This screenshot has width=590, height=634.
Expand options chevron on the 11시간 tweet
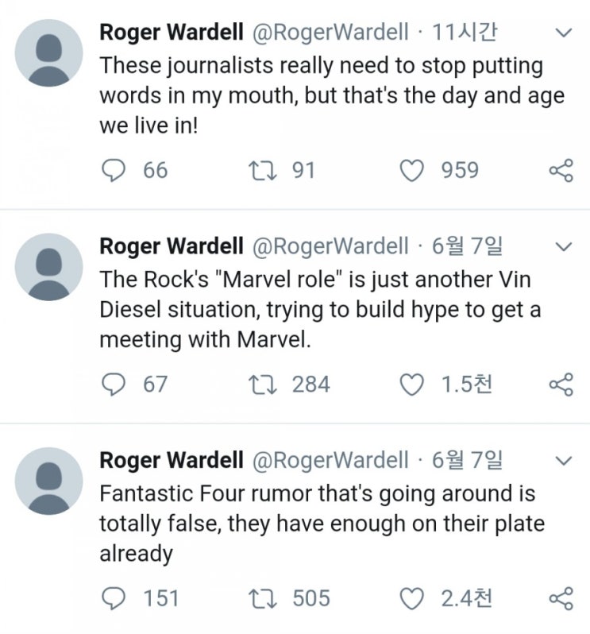point(564,33)
